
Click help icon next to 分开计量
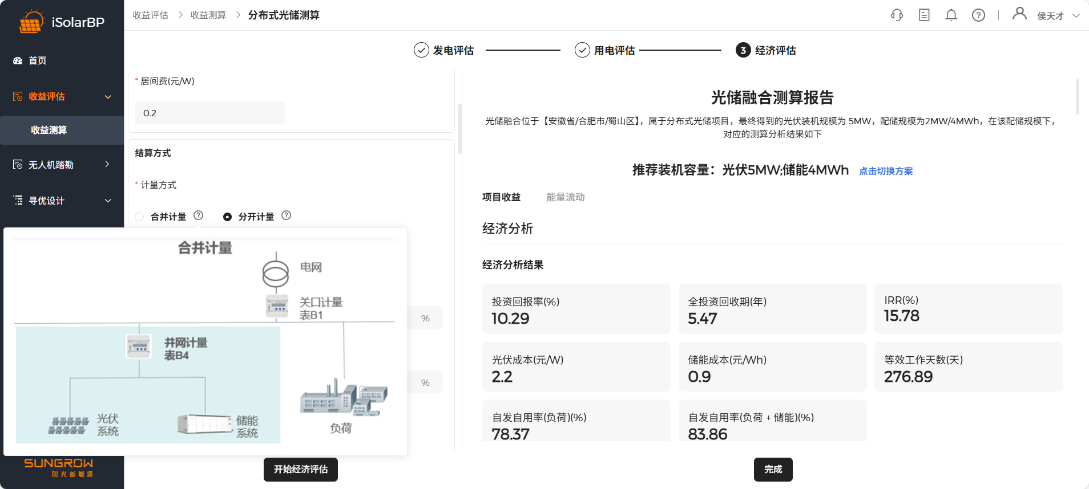287,215
